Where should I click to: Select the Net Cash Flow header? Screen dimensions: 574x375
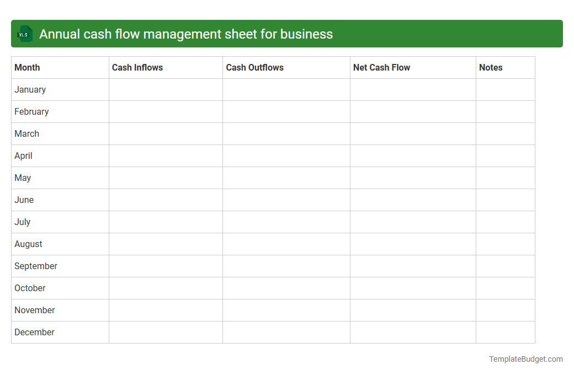coord(381,67)
